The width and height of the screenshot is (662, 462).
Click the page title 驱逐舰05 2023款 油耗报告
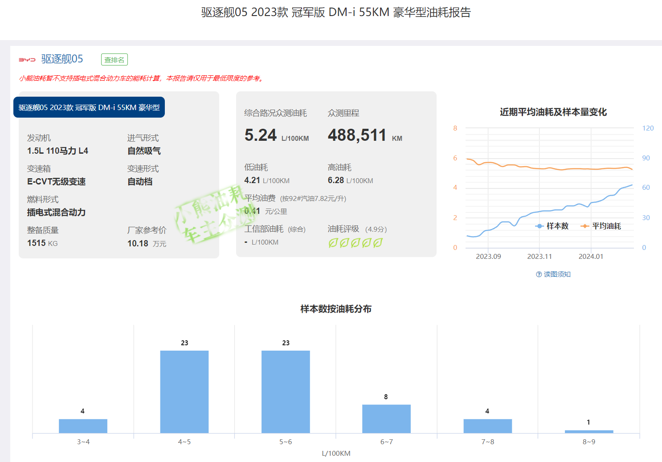click(336, 12)
